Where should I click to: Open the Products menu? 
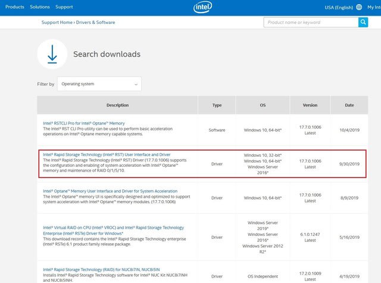[15, 7]
